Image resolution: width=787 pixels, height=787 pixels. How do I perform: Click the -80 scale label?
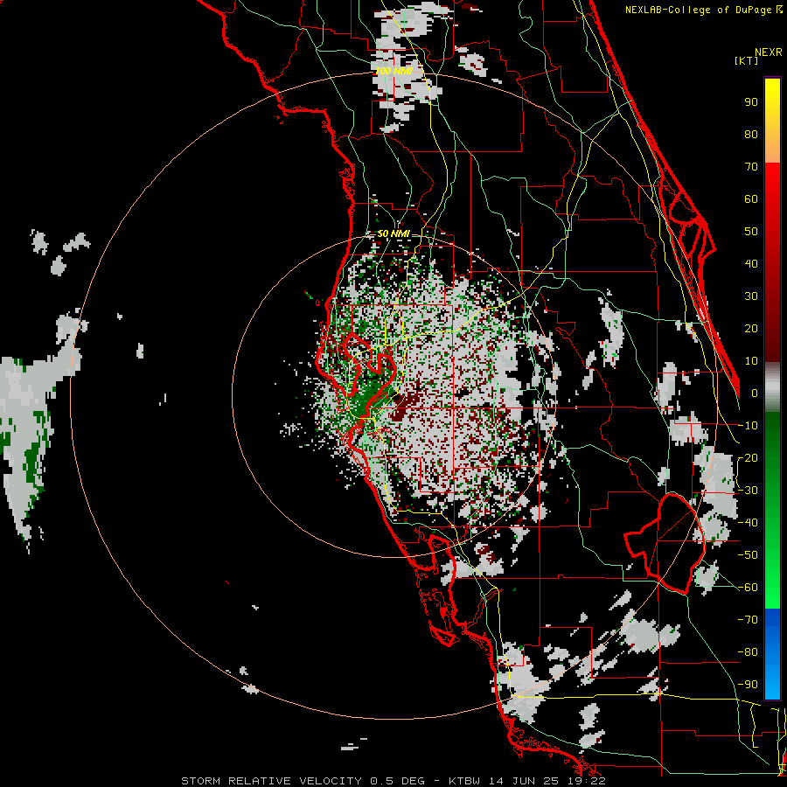click(x=748, y=652)
